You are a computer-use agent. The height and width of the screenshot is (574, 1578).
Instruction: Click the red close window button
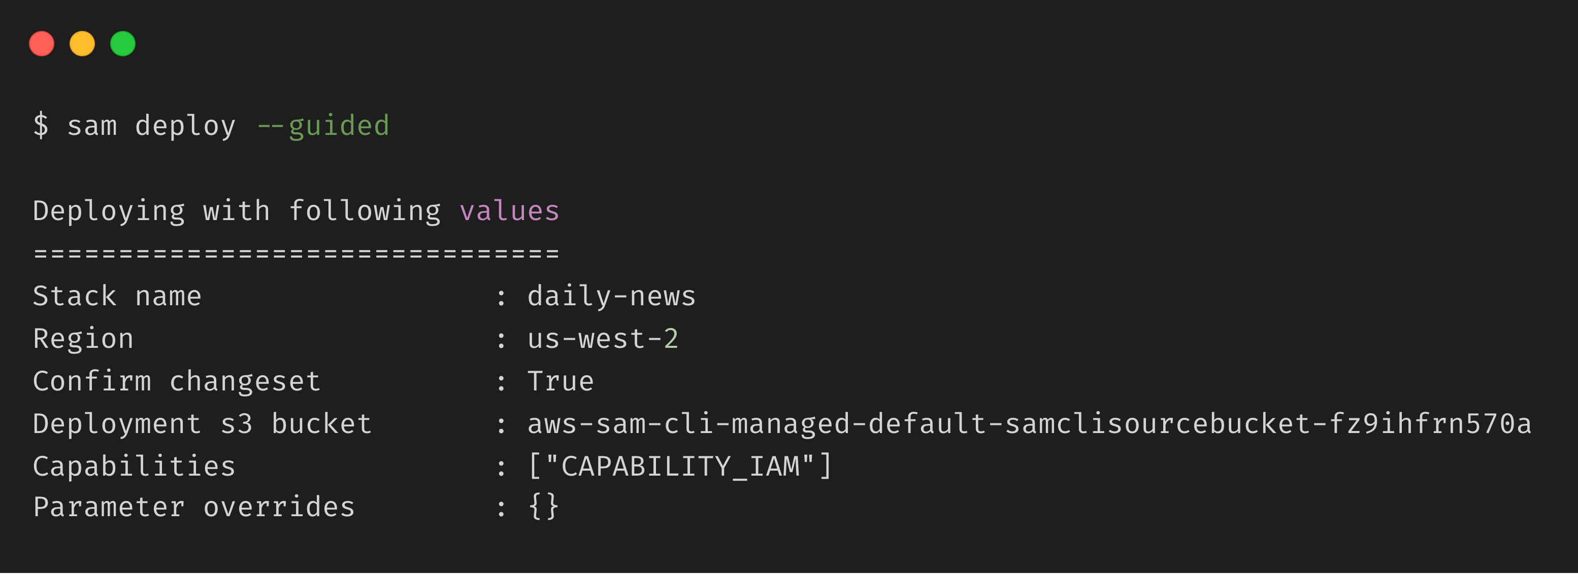click(42, 44)
